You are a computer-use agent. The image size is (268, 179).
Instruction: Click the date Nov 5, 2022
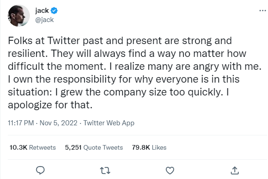click(59, 123)
